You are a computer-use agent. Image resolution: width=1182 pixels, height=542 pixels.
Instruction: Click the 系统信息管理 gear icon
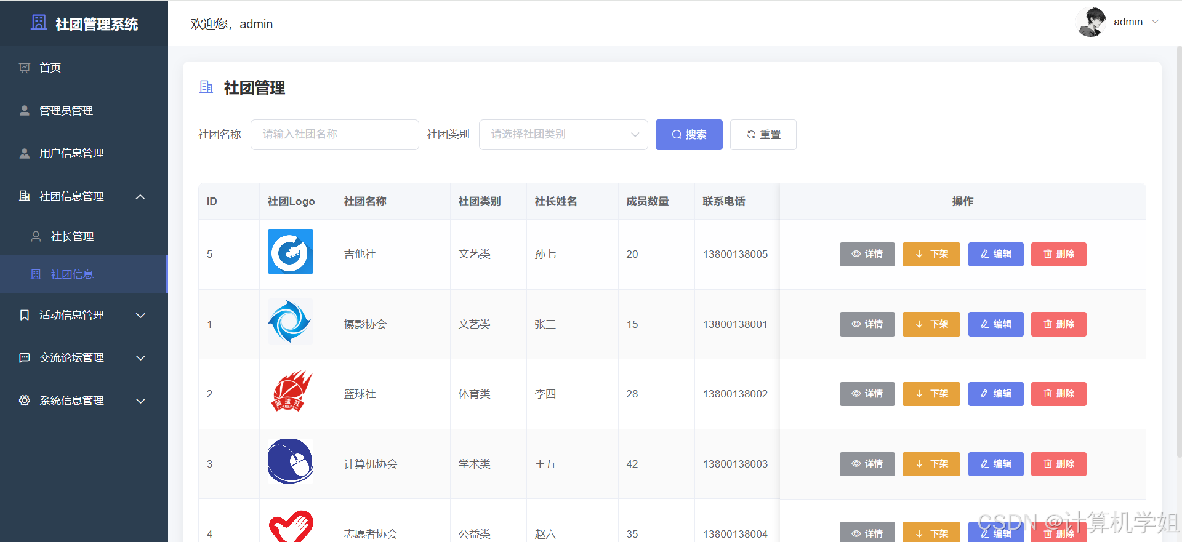tap(25, 401)
